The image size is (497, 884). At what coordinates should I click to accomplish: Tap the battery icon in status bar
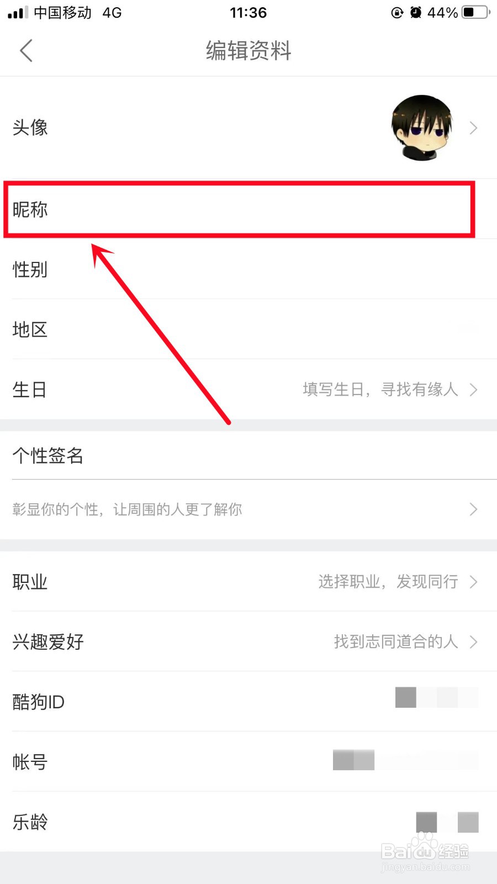(x=476, y=12)
